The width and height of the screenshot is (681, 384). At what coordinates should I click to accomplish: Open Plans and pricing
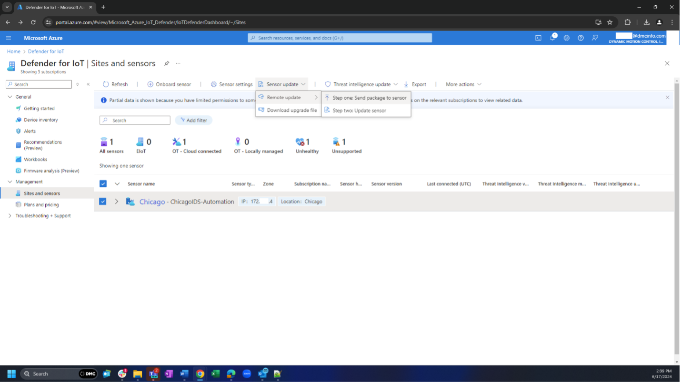[41, 205]
